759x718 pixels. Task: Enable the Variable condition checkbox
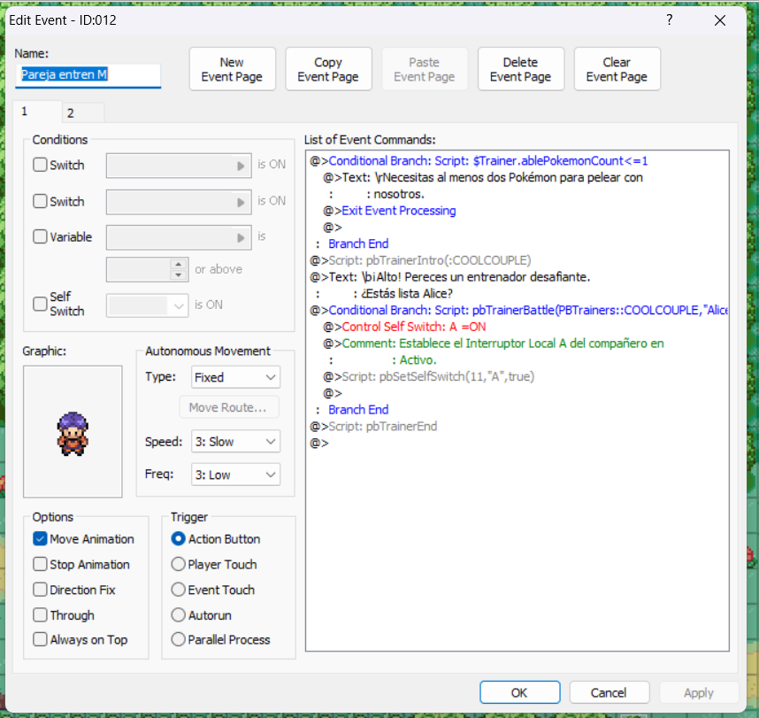pos(40,237)
